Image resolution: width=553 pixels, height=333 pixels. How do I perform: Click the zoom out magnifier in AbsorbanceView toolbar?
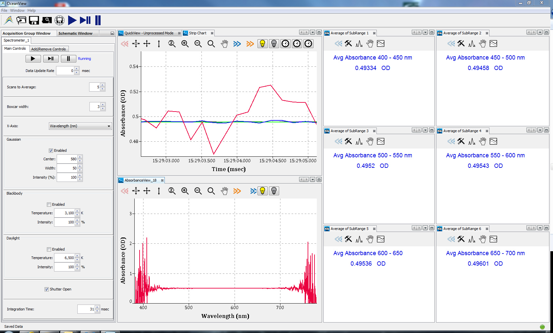[198, 191]
